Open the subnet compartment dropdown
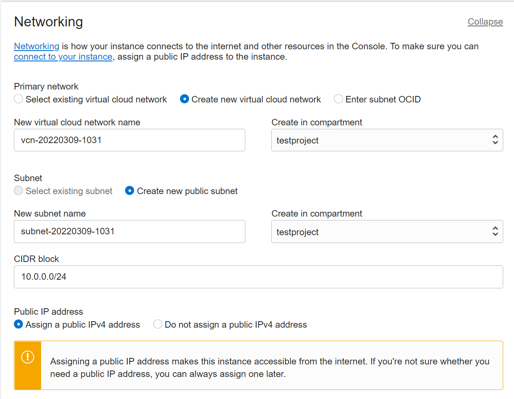This screenshot has width=514, height=399. click(x=387, y=231)
